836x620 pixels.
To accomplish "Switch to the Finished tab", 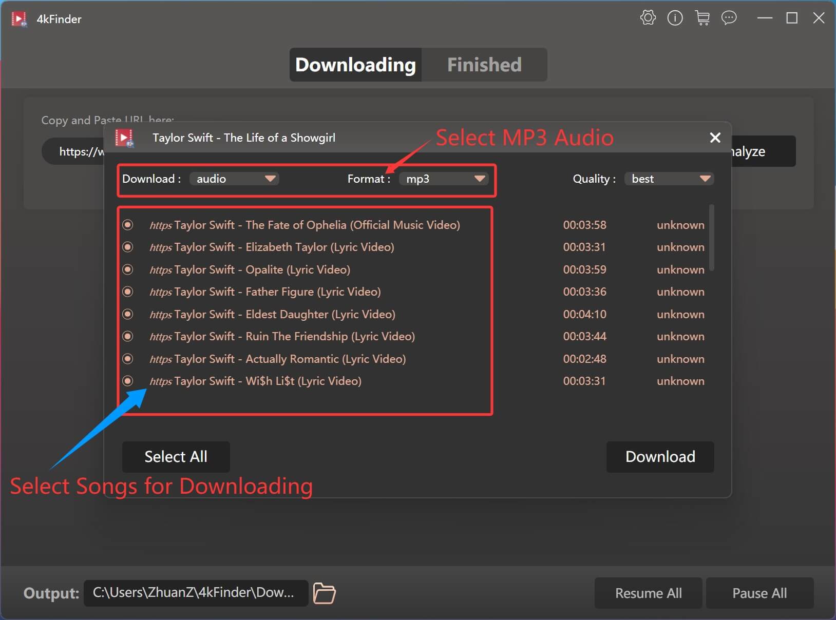I will click(483, 65).
